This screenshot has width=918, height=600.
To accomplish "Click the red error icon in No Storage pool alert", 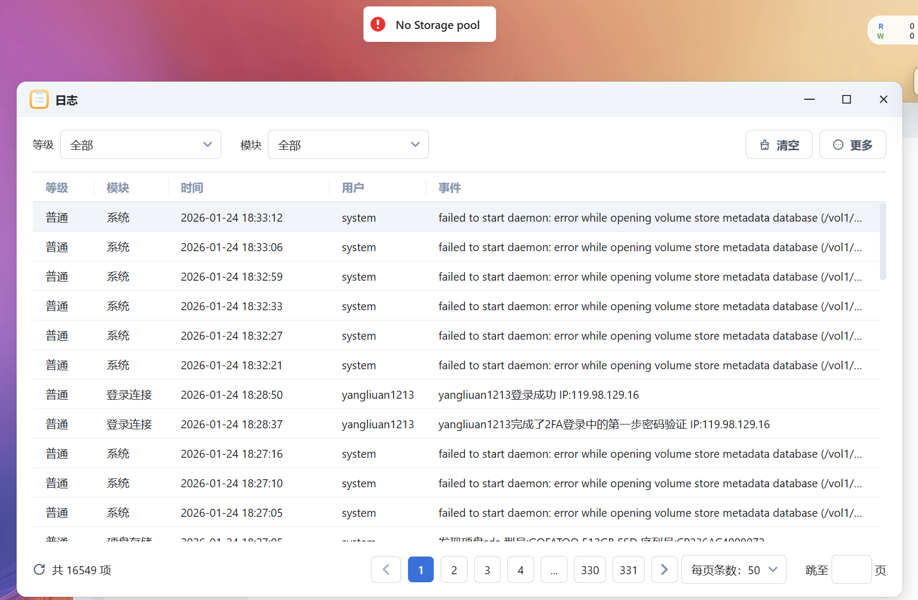I will [x=377, y=24].
